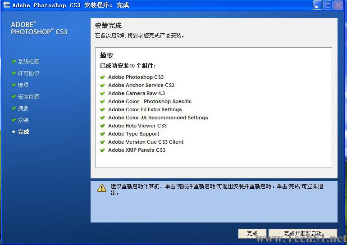Screen dimensions: 347x245
Task: Click checkmark beside Adobe Type Support
Action: coord(102,134)
